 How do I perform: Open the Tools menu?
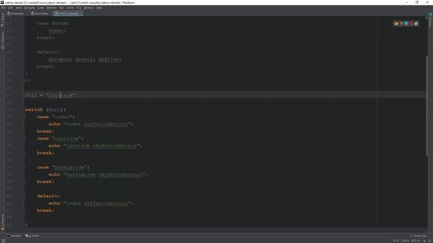pyautogui.click(x=70, y=8)
